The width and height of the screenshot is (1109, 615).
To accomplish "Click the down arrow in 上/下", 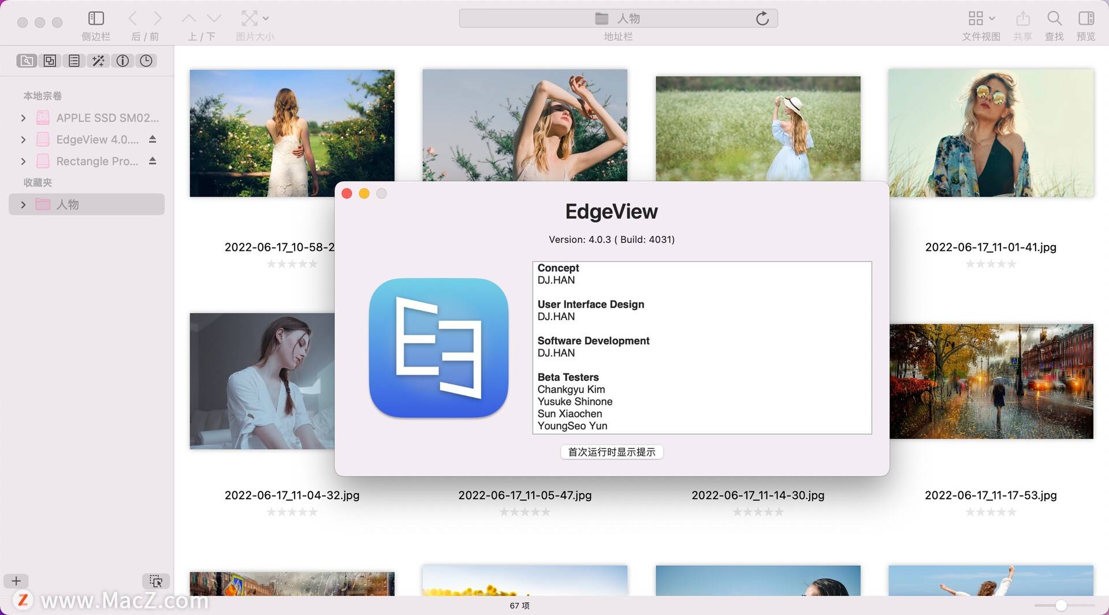I will pyautogui.click(x=214, y=18).
